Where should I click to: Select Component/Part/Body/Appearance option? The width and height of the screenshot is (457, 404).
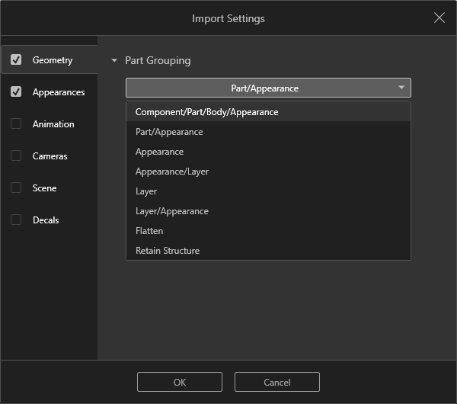click(207, 112)
